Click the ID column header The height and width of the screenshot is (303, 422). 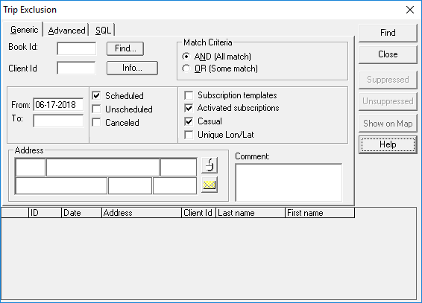tap(45, 213)
